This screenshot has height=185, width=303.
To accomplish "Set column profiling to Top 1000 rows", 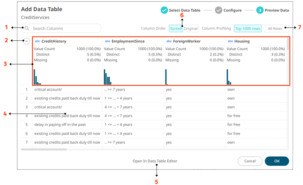I will pos(247,29).
